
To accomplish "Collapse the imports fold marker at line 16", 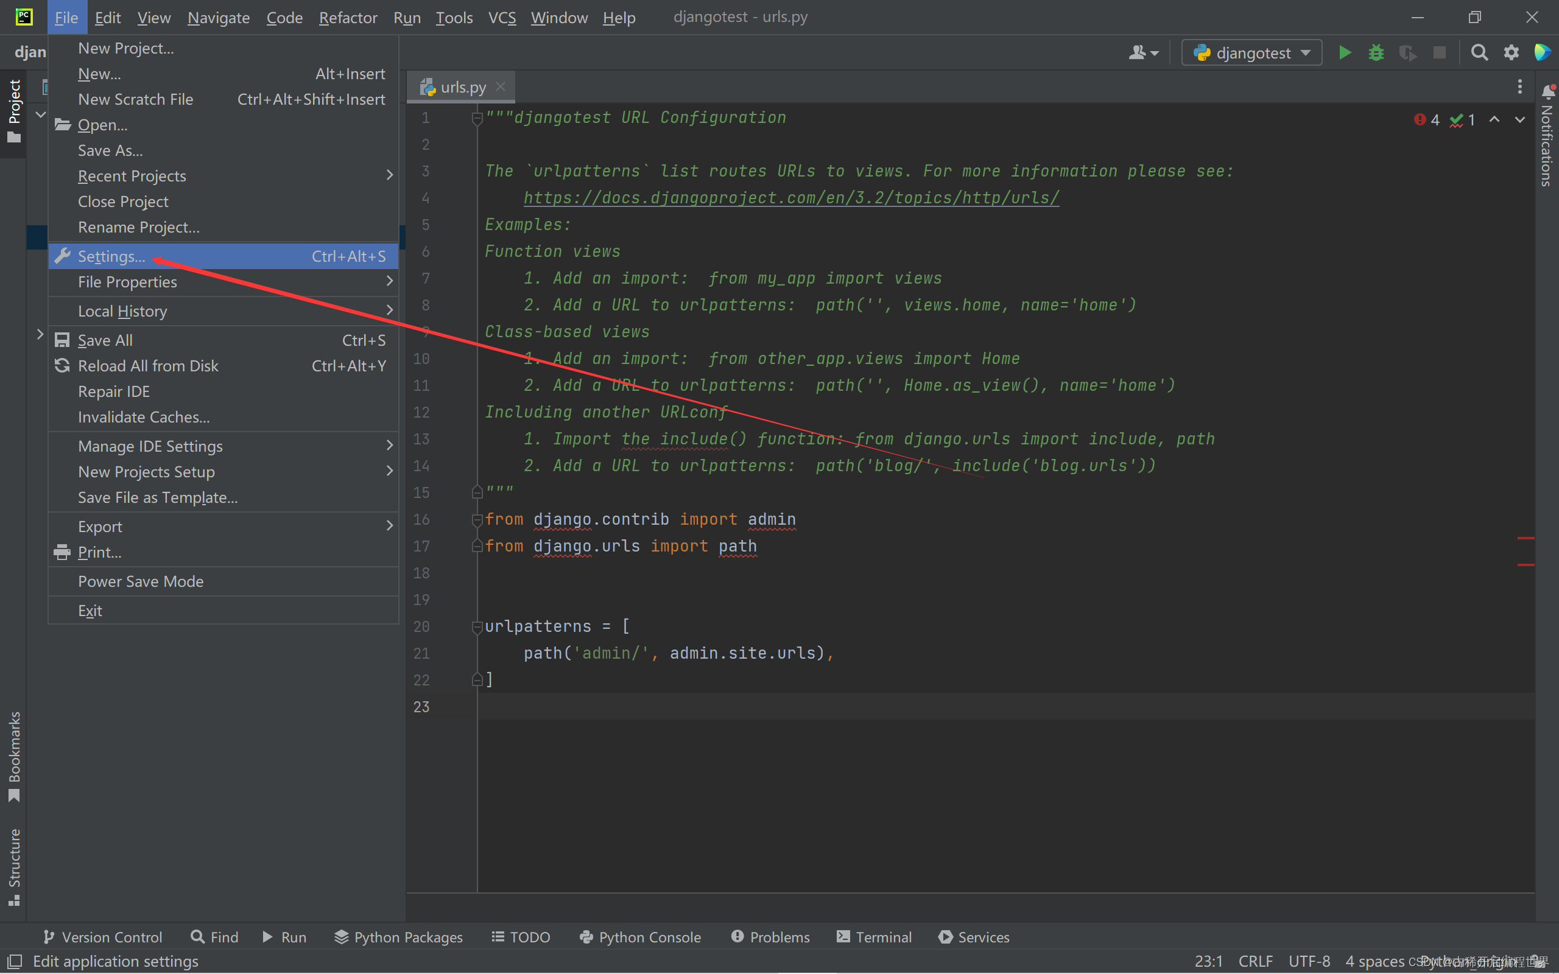I will click(x=477, y=519).
